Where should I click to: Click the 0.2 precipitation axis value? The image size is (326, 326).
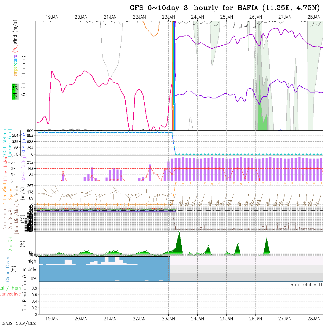(34, 308)
